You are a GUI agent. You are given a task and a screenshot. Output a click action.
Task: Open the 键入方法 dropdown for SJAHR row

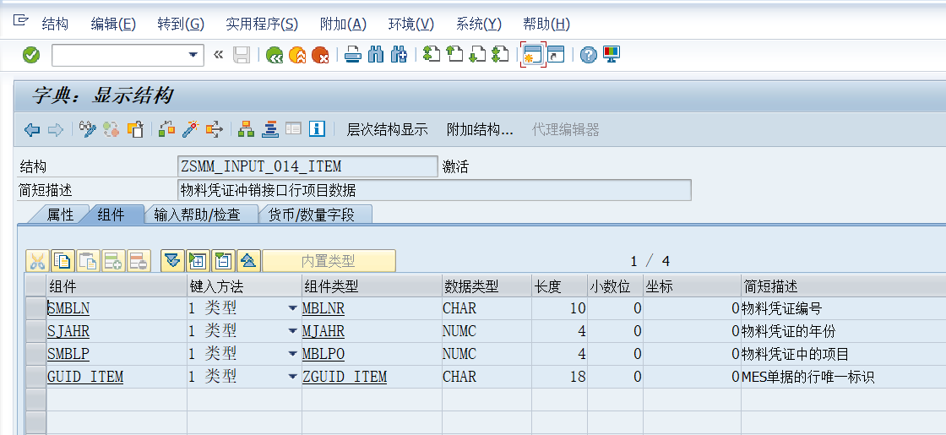292,331
